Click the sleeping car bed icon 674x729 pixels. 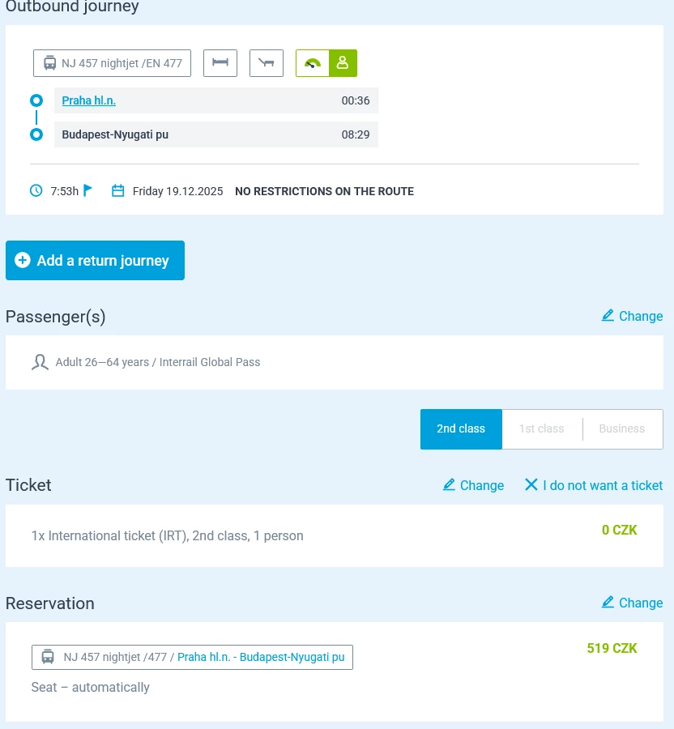coord(220,63)
